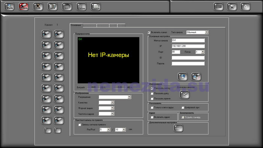Viewport: 263px width, 148px height.
Task: Select channel 4 camera button
Action: click(x=59, y=45)
